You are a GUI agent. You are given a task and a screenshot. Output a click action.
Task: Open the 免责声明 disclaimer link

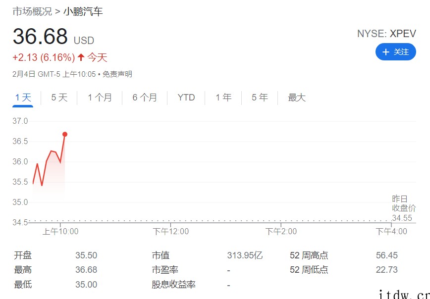tap(117, 74)
